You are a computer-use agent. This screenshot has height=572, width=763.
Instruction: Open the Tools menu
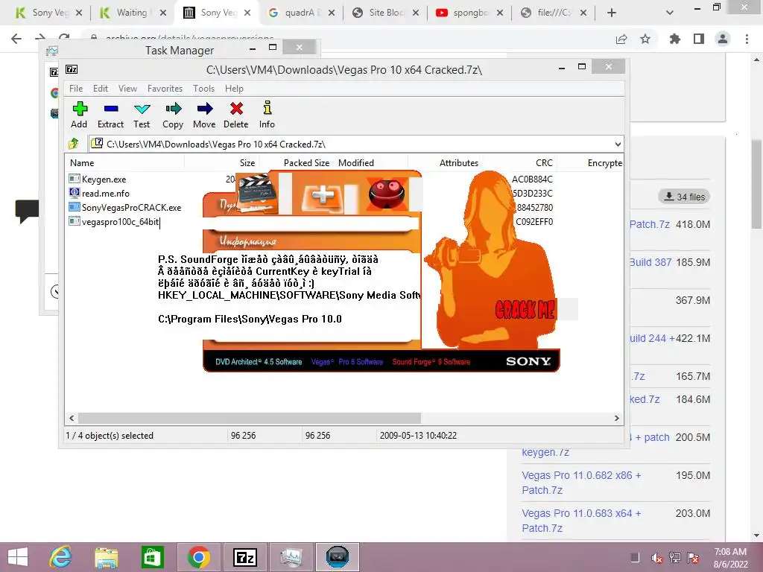203,89
